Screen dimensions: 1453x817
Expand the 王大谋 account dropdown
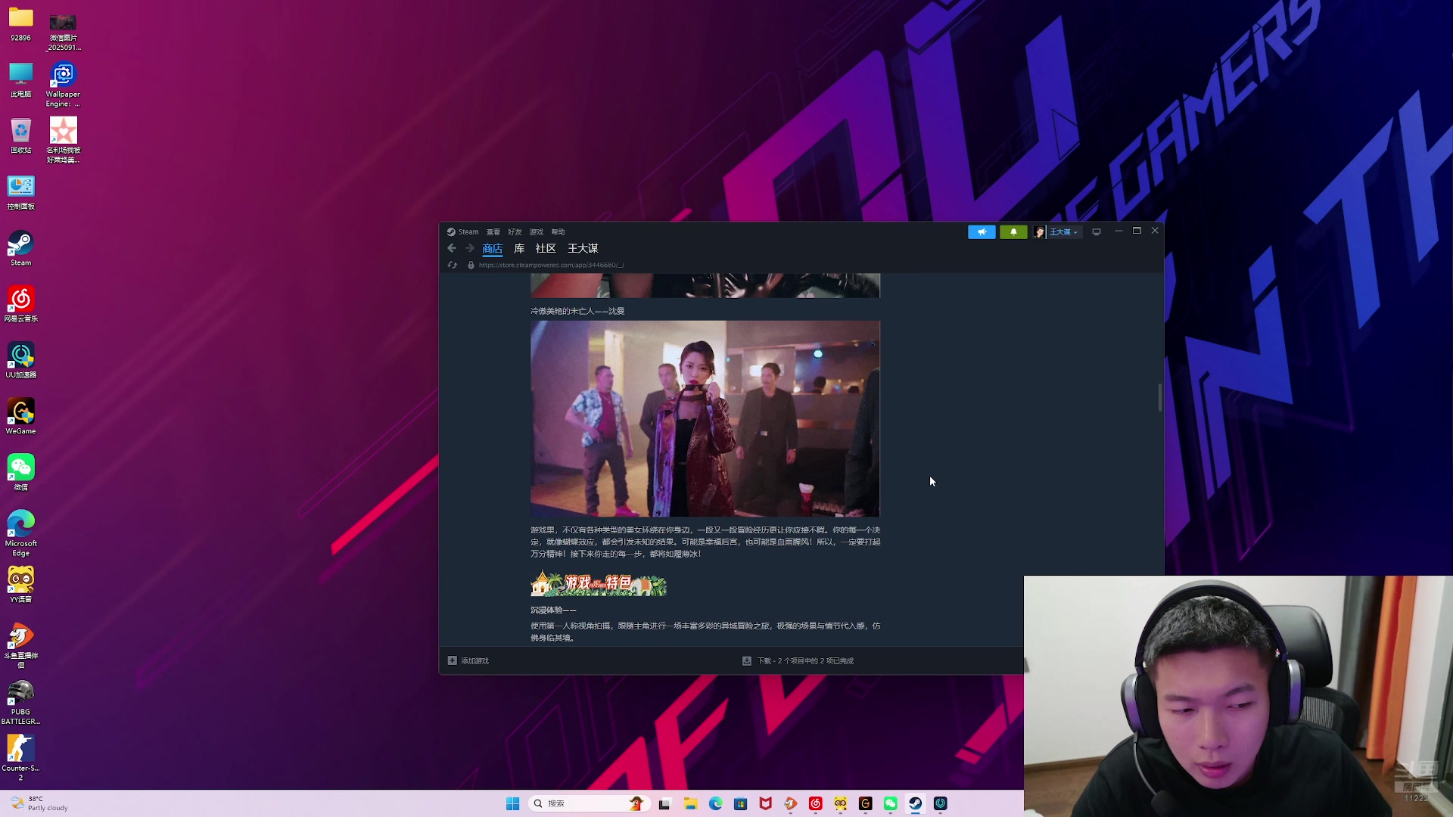1064,232
